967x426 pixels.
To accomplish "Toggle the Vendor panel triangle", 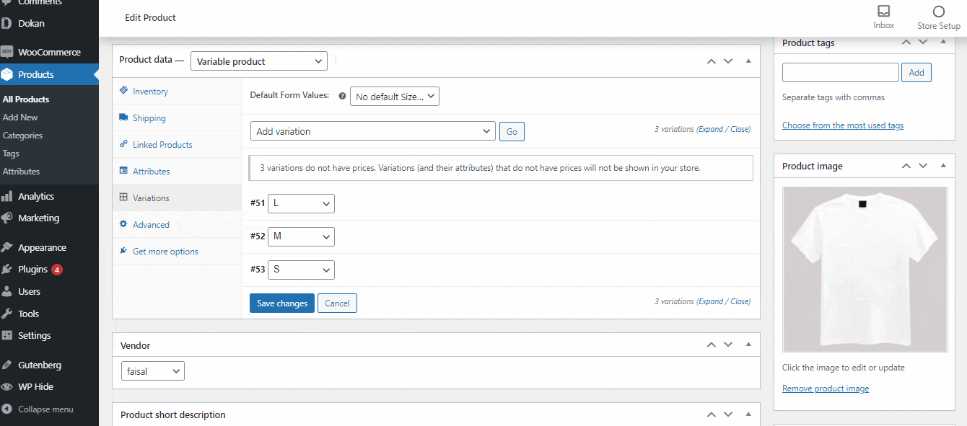I will [748, 345].
